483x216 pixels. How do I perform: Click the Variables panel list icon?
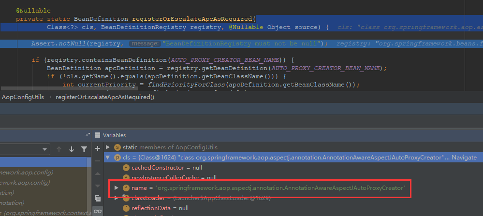click(x=97, y=135)
